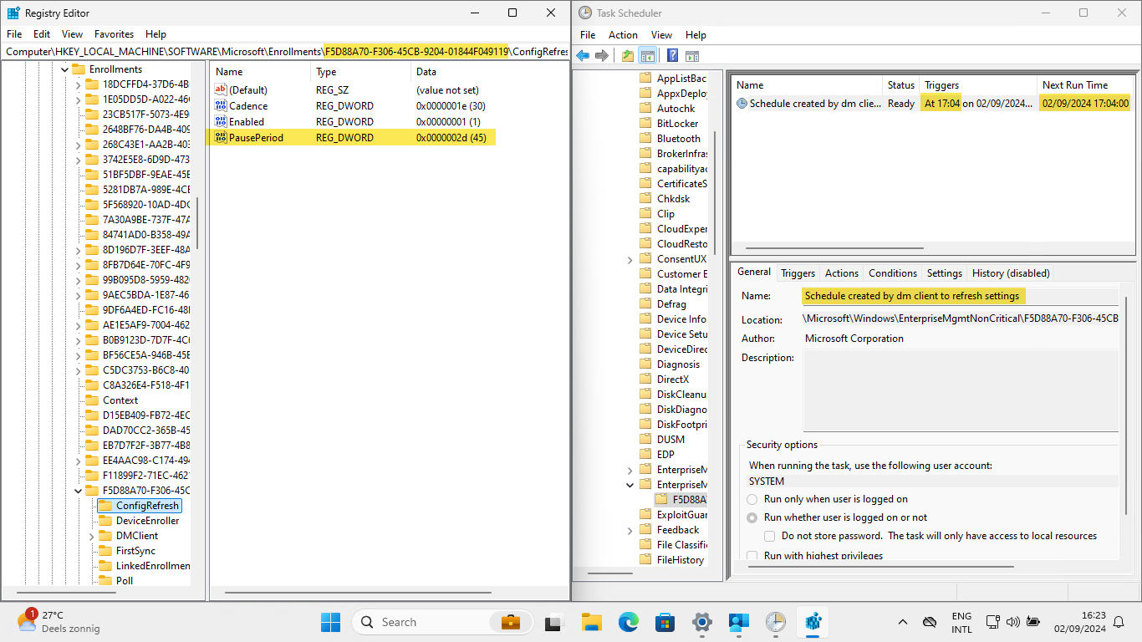Image resolution: width=1142 pixels, height=642 pixels.
Task: Open the Cadence DWORD value icon
Action: 221,106
